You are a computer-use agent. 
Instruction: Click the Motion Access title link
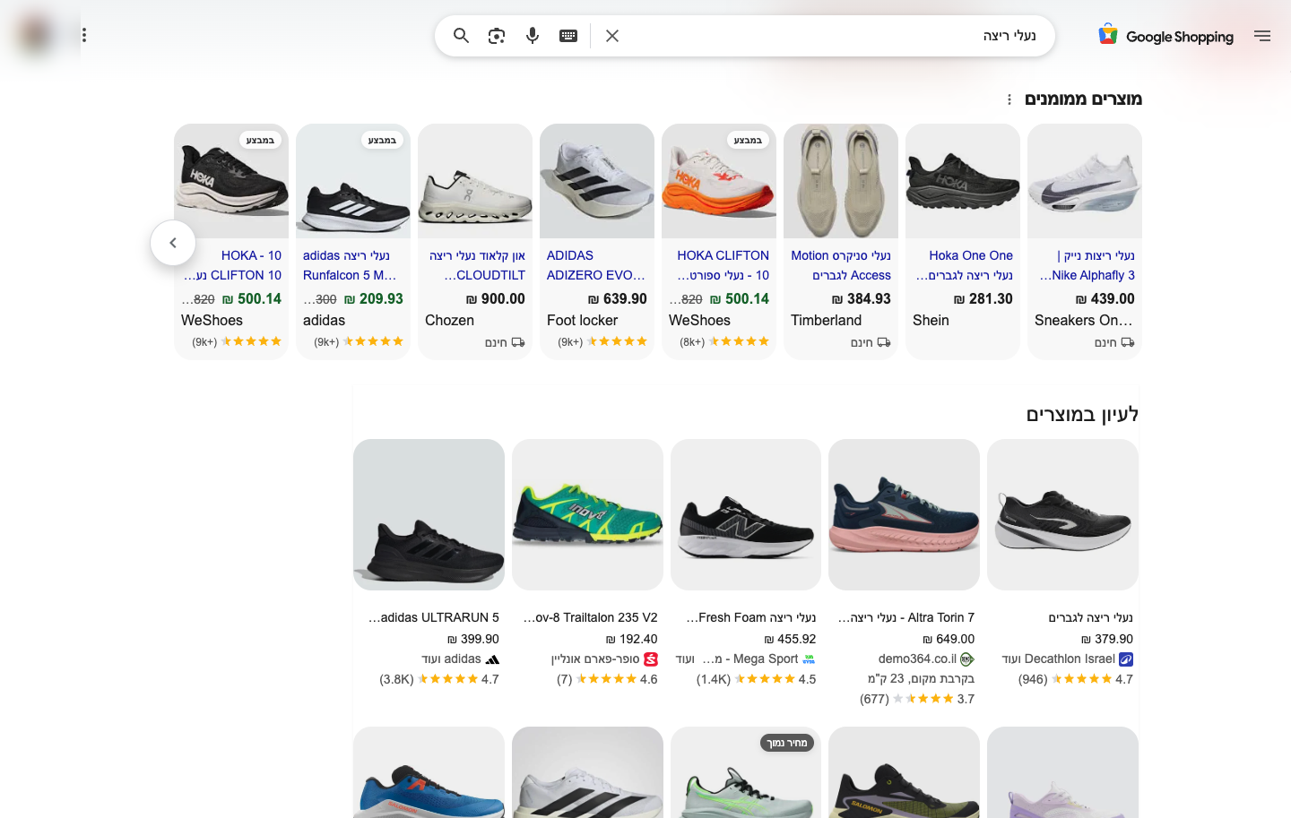[841, 265]
